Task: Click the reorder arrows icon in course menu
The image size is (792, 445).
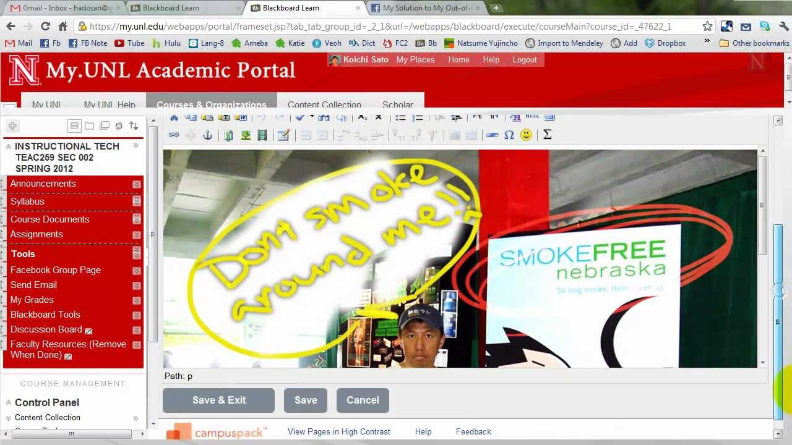Action: pos(134,126)
